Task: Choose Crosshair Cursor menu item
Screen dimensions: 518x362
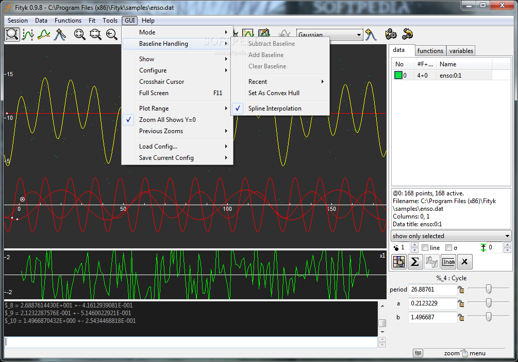Action: [x=177, y=82]
